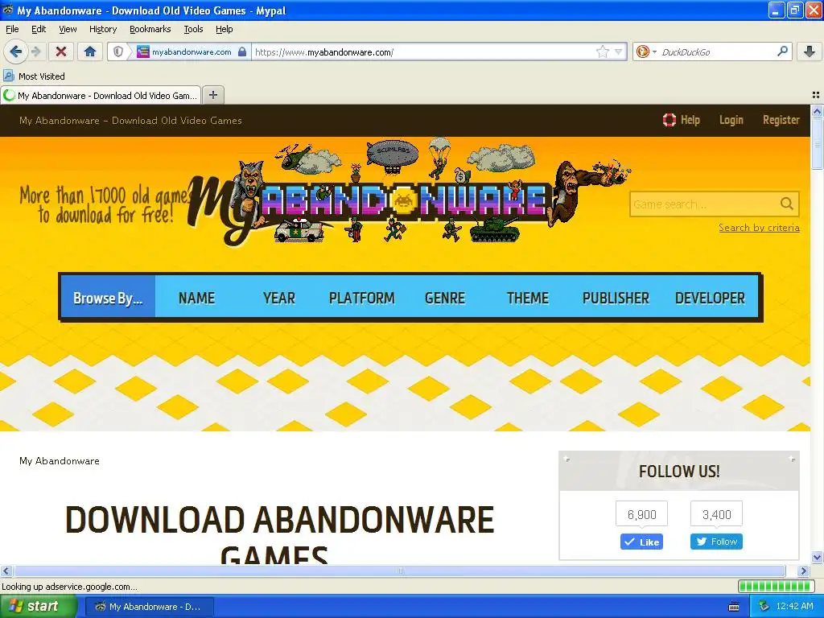Click the network tray icon near clock
The height and width of the screenshot is (618, 824).
point(764,607)
